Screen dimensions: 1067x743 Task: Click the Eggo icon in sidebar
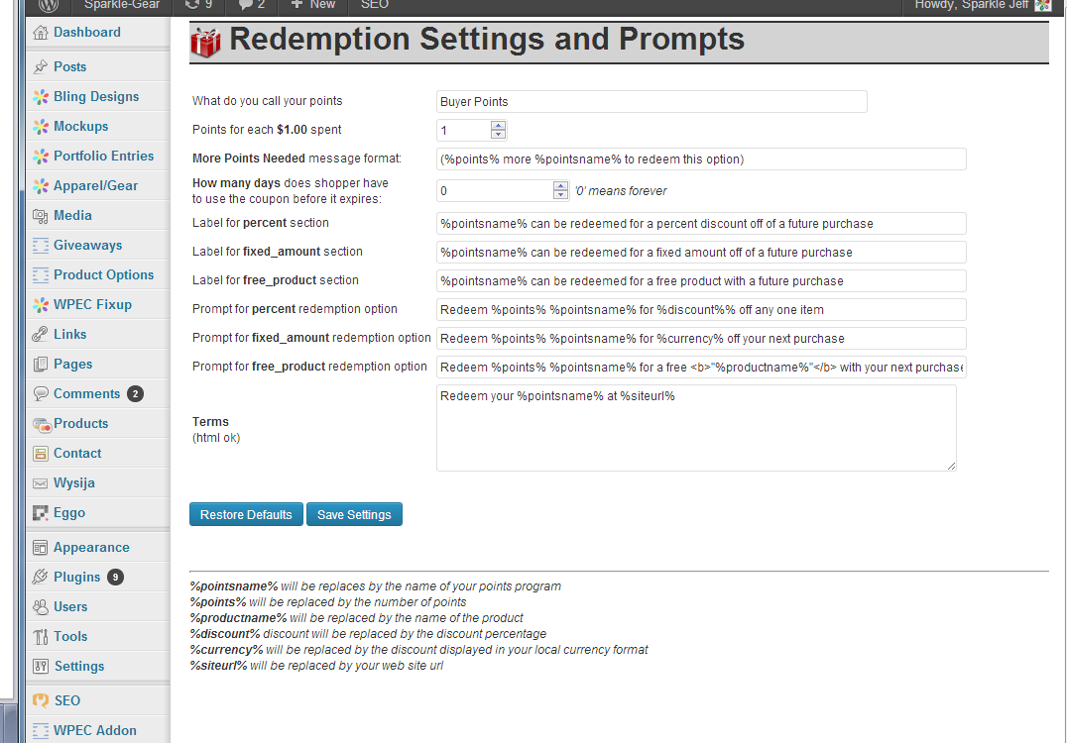coord(41,513)
